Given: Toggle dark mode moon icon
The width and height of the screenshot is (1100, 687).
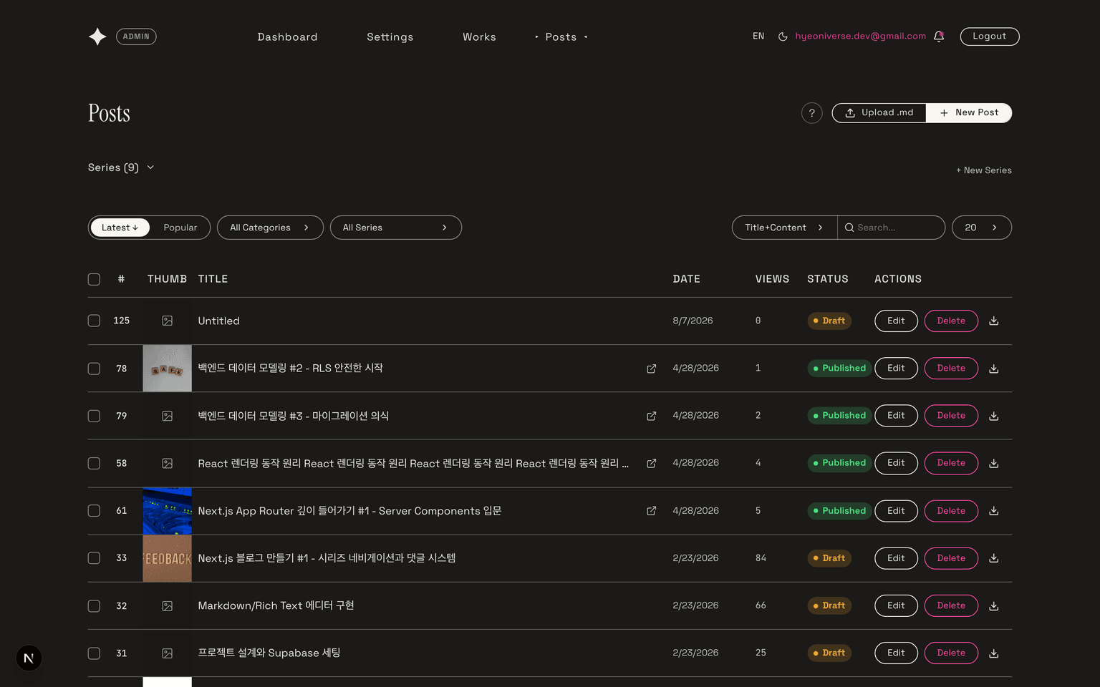Looking at the screenshot, I should (783, 36).
